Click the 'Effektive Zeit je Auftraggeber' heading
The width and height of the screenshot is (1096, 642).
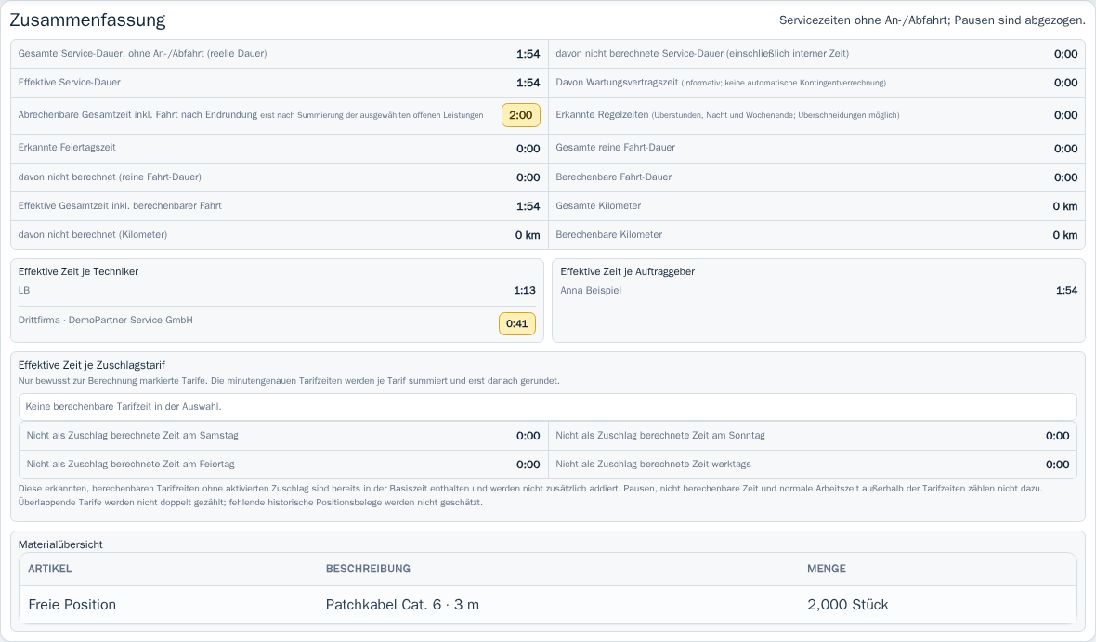[x=628, y=271]
